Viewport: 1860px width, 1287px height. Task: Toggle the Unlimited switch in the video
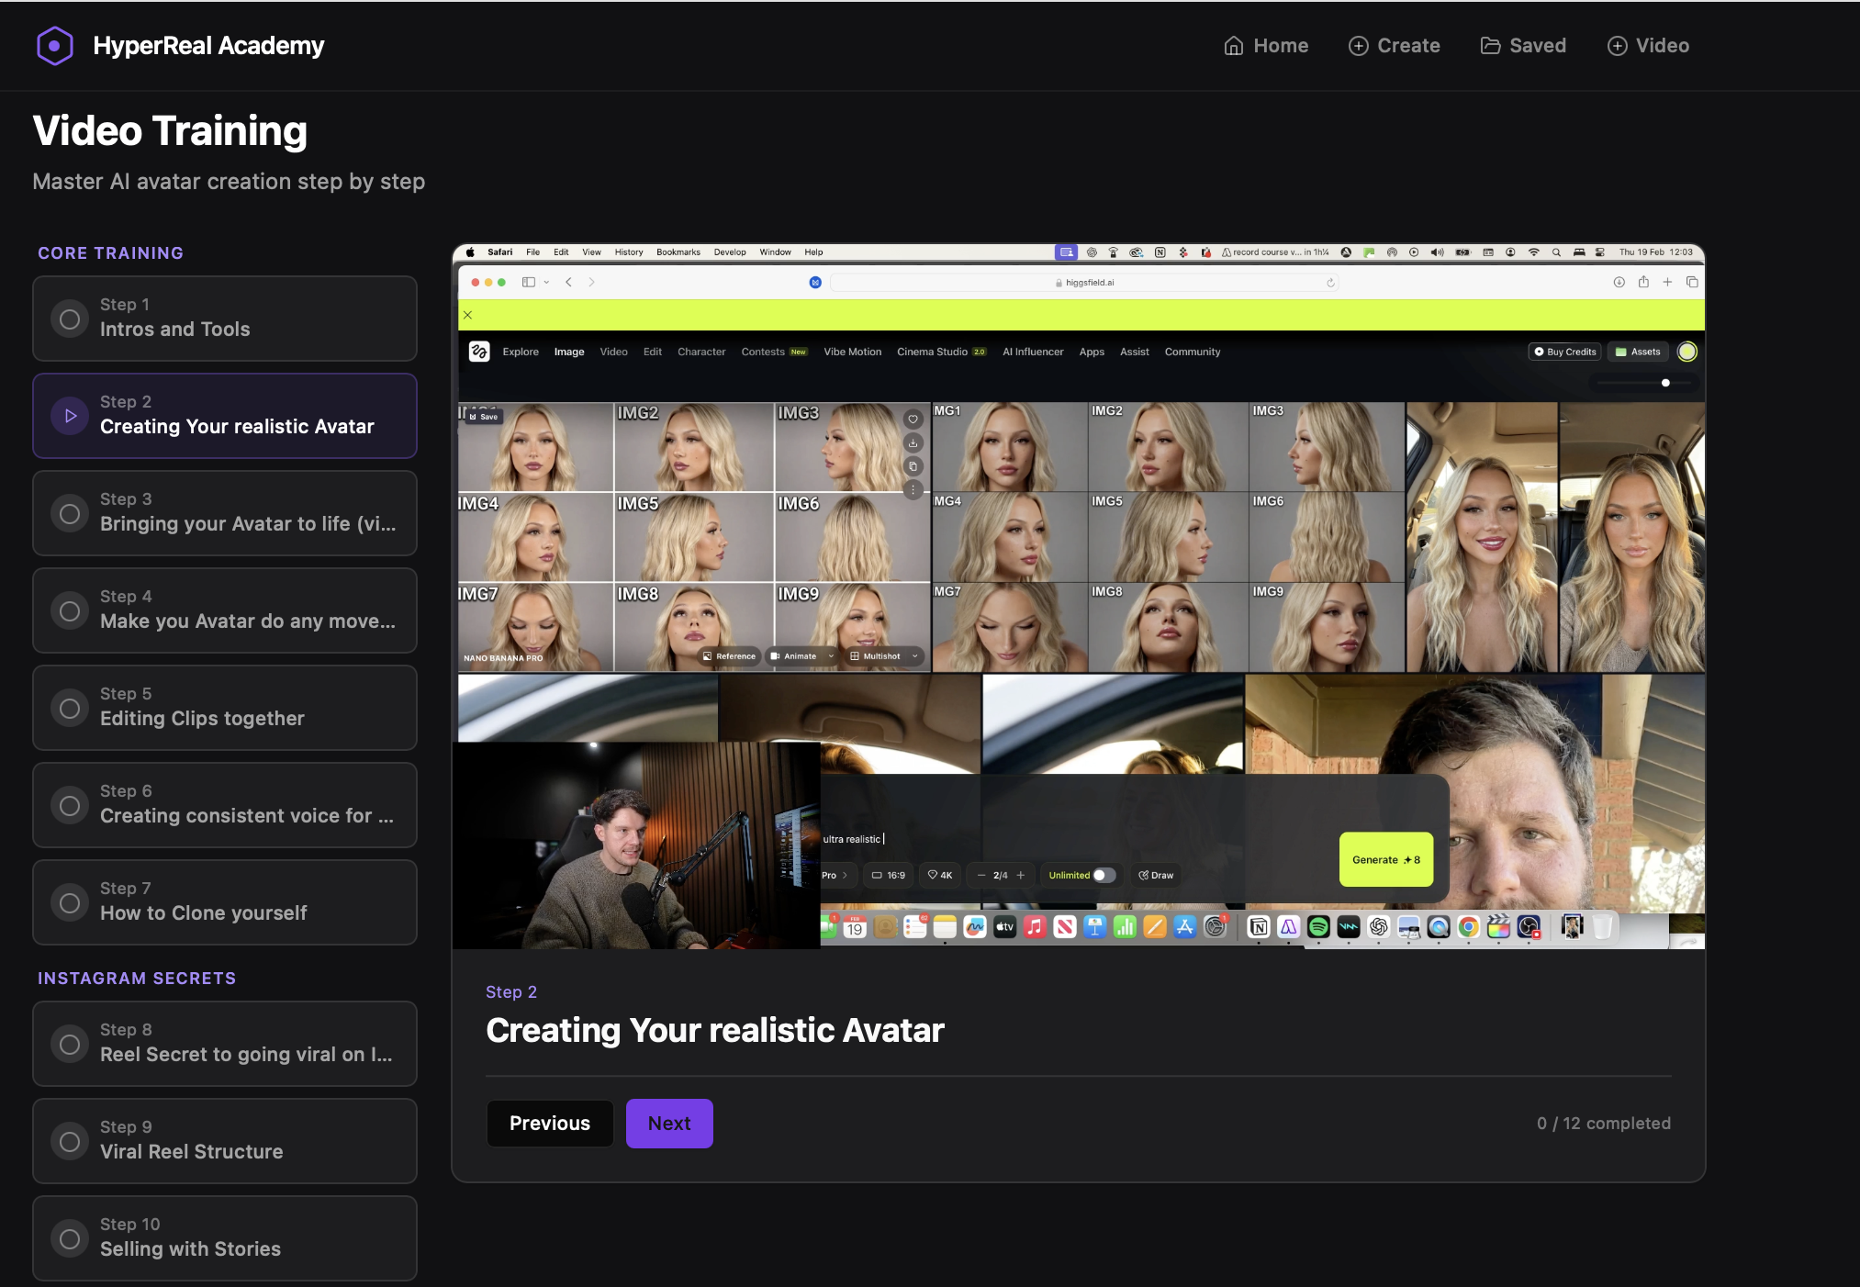(1104, 875)
